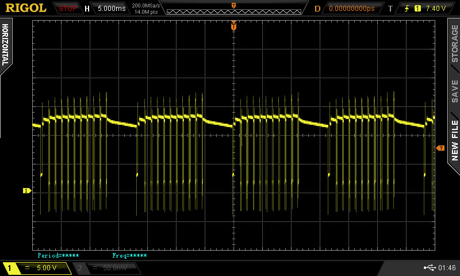
Task: Open the HORIZONTAL side panel
Action: click(5, 45)
